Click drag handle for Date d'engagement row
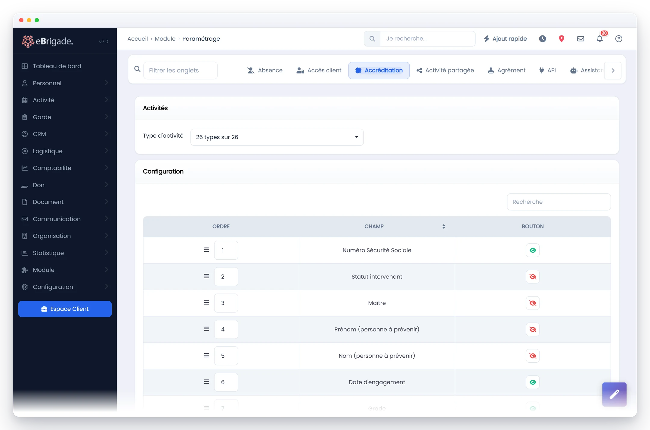The height and width of the screenshot is (430, 650). click(x=206, y=382)
